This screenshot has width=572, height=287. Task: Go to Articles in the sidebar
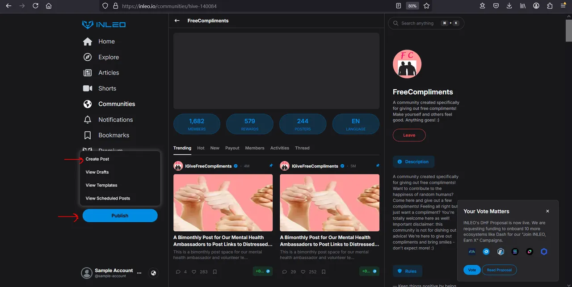(101, 73)
